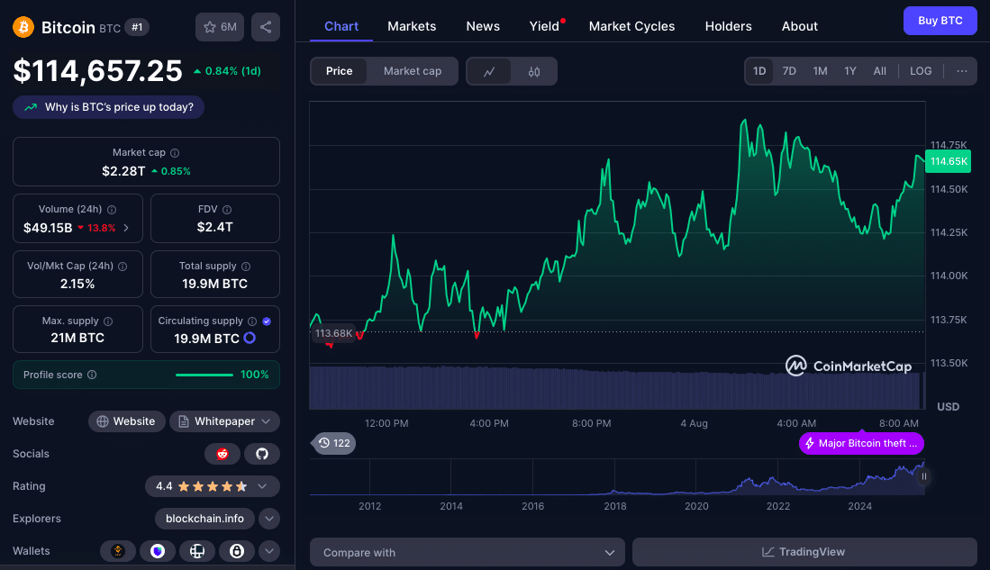Open the share icon button
990x570 pixels.
[266, 27]
